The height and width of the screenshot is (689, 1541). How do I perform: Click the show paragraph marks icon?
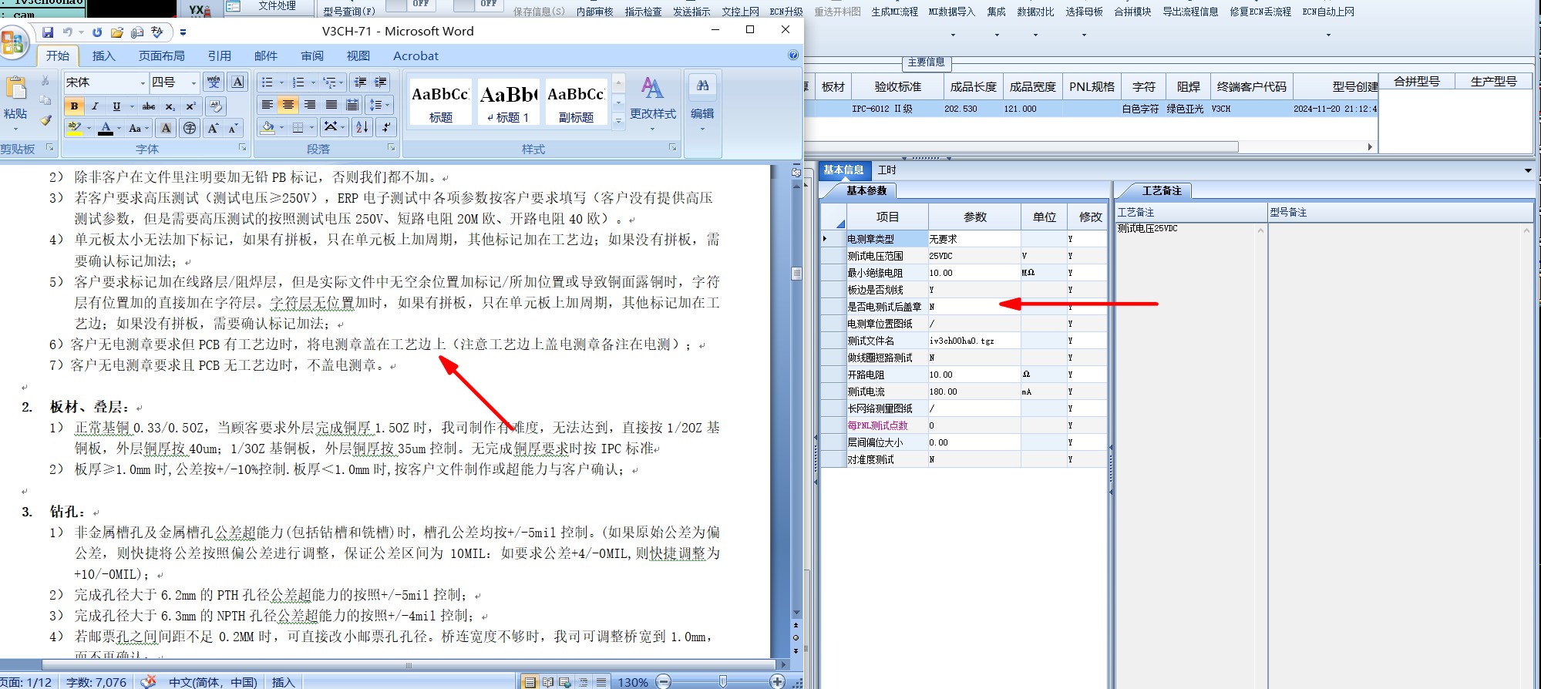[385, 127]
